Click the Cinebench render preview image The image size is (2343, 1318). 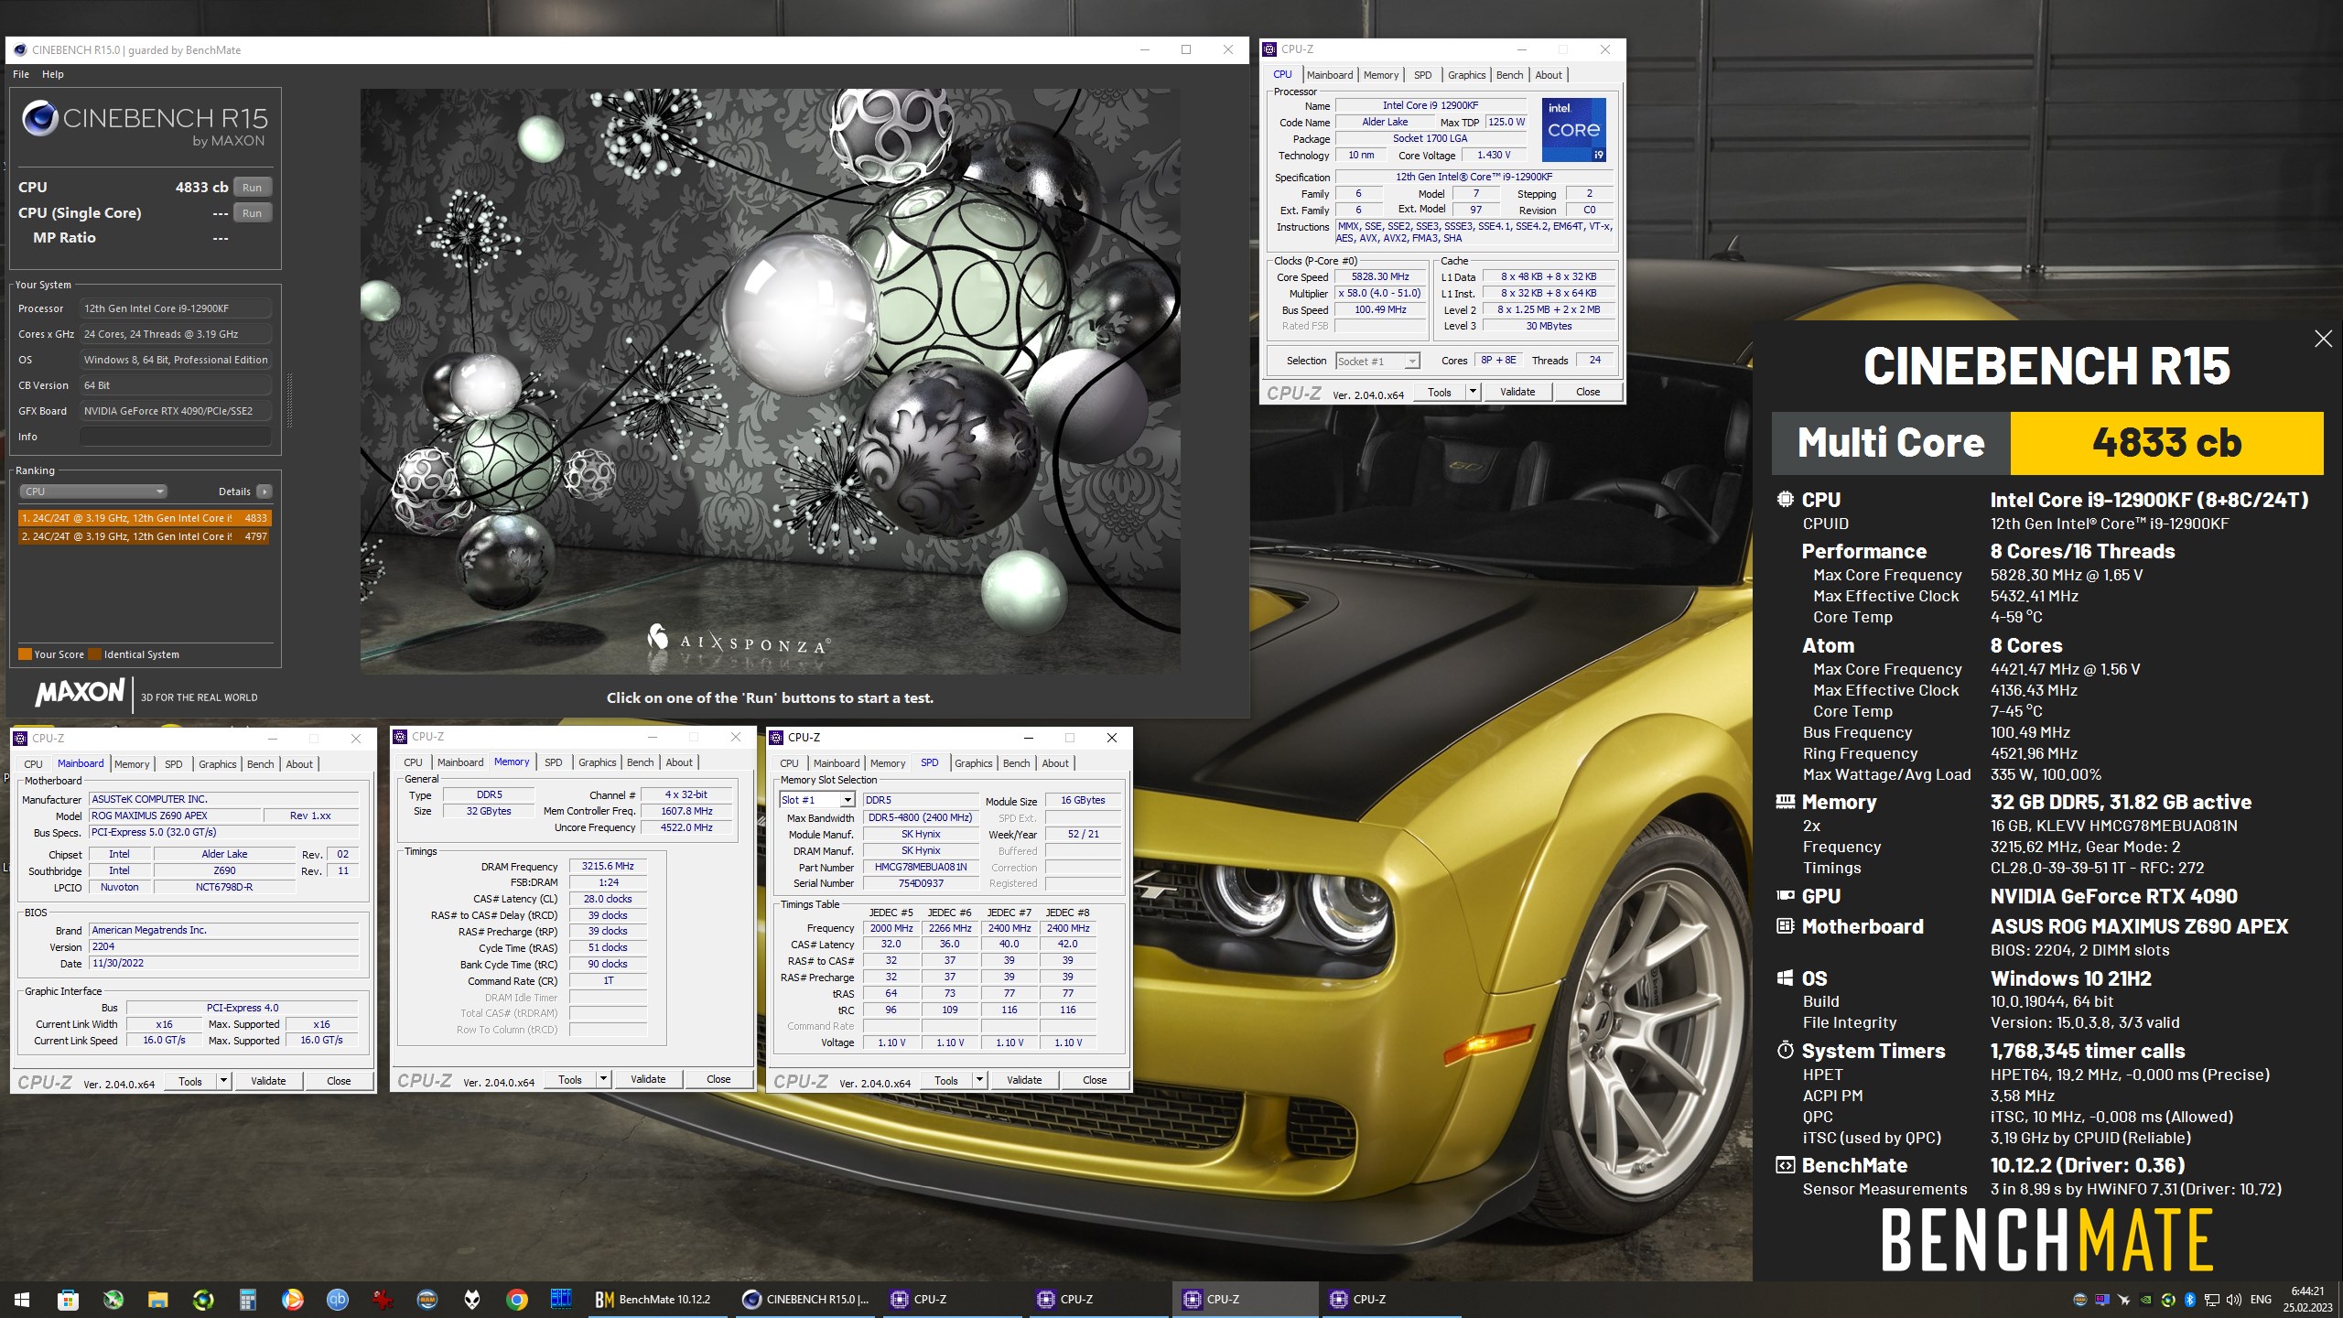pos(770,381)
